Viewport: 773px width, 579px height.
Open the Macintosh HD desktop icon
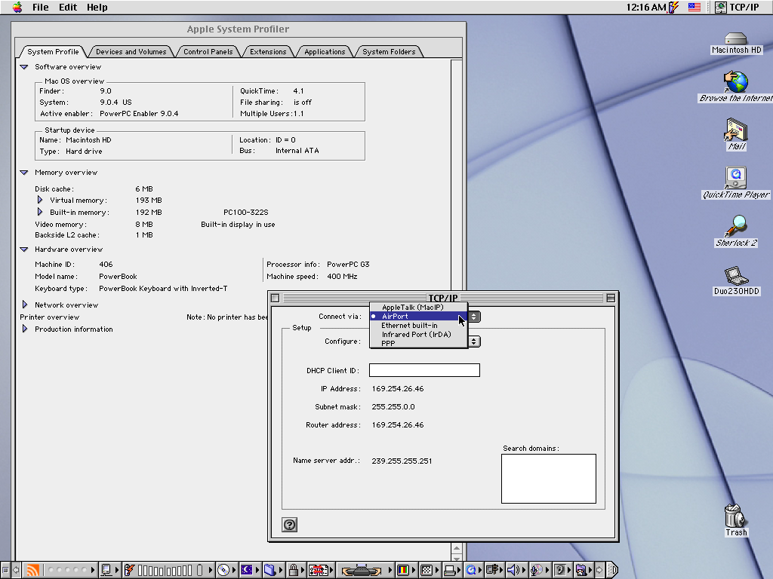(736, 43)
